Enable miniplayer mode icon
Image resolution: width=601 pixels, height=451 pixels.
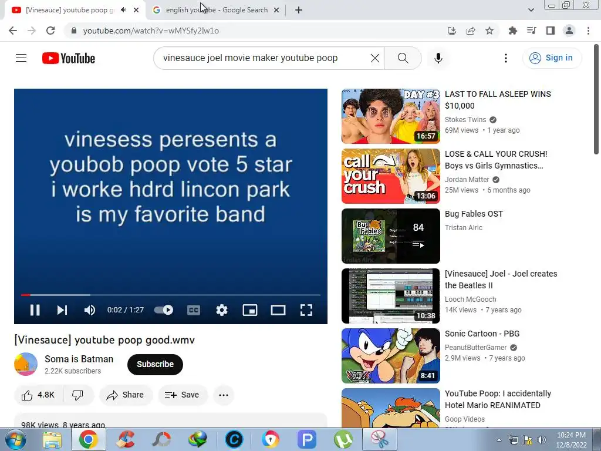pyautogui.click(x=250, y=310)
